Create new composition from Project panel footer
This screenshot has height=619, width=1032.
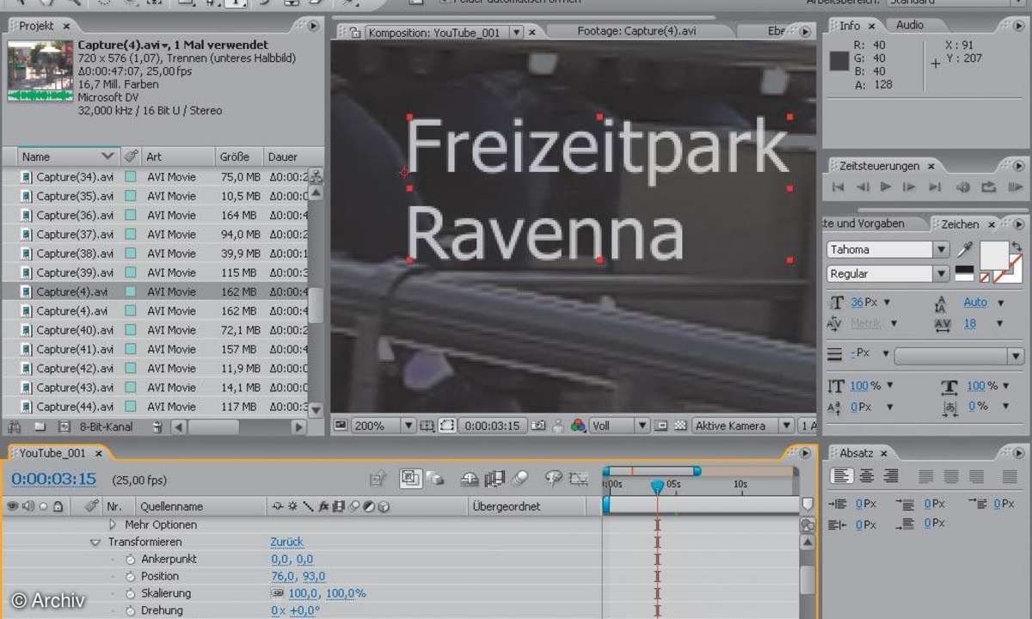pyautogui.click(x=64, y=426)
